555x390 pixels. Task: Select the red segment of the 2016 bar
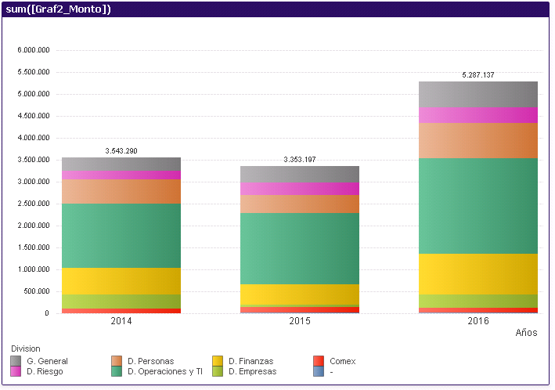pos(478,310)
